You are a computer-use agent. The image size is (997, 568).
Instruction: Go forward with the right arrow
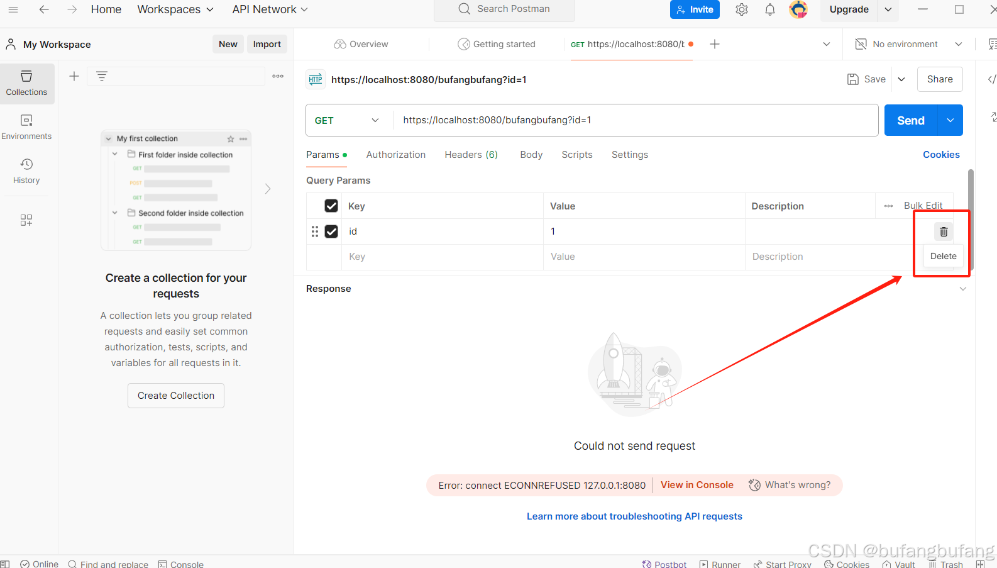(72, 9)
